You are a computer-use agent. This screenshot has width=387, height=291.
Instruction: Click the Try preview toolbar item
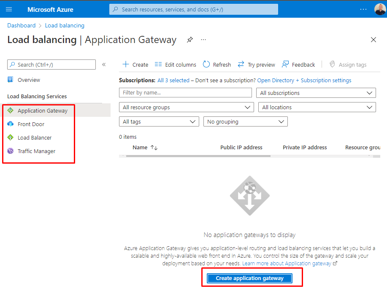click(257, 65)
